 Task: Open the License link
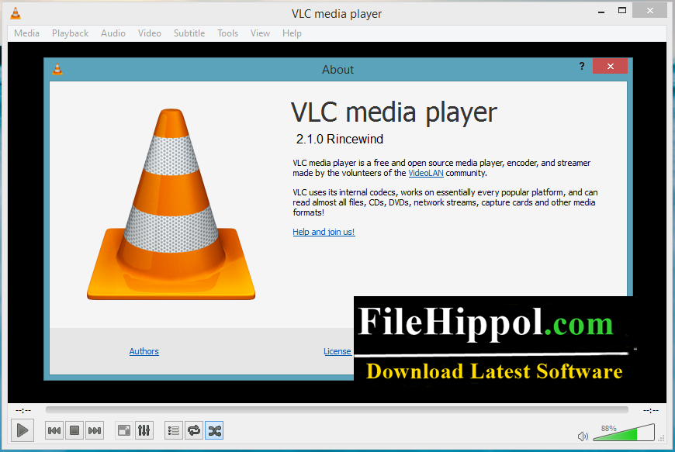pos(337,351)
